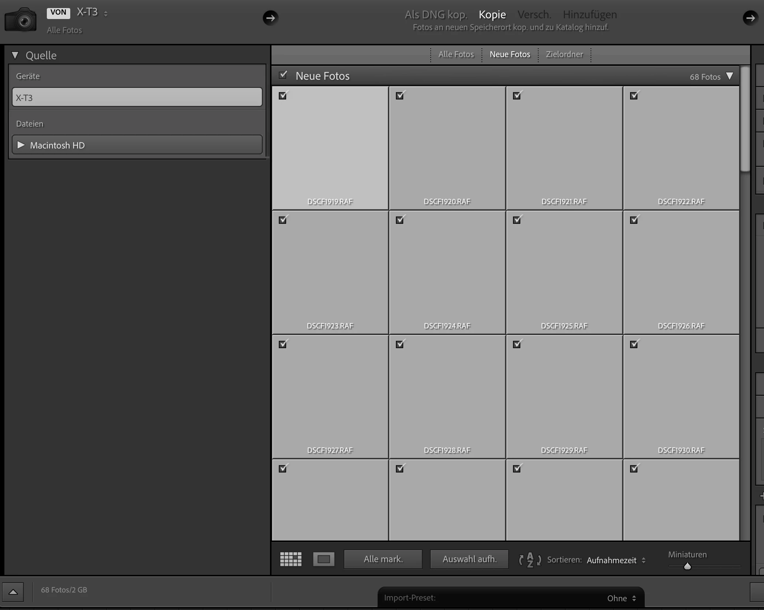Adjust the Miniaturen size slider handle

coord(687,566)
